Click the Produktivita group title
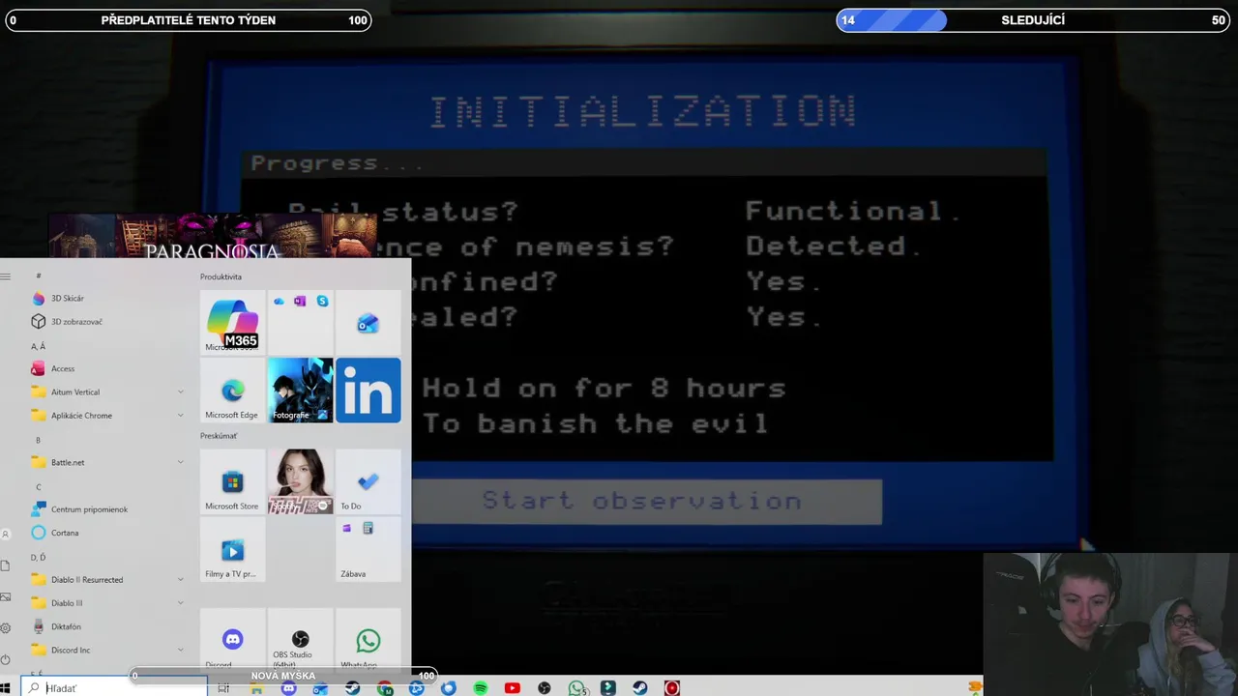1238x696 pixels. (x=221, y=276)
